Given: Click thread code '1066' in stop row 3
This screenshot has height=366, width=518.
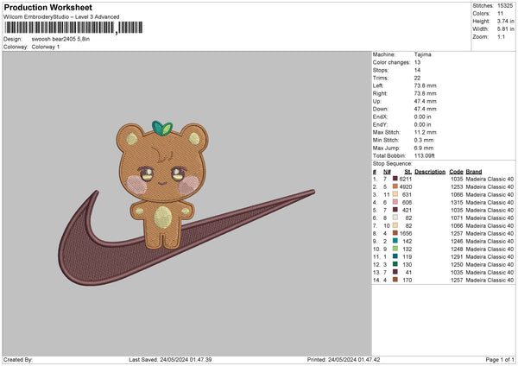Looking at the screenshot, I should (457, 194).
